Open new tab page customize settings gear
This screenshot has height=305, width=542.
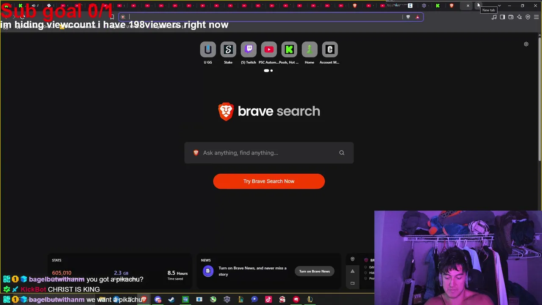click(526, 44)
